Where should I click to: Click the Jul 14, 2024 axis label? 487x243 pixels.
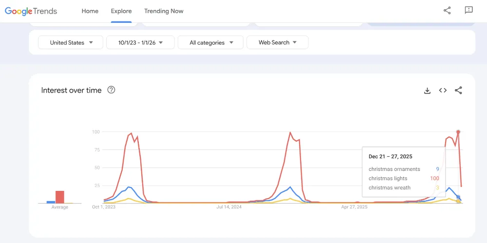click(229, 206)
